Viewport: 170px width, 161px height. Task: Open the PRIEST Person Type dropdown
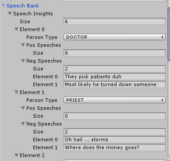(114, 100)
